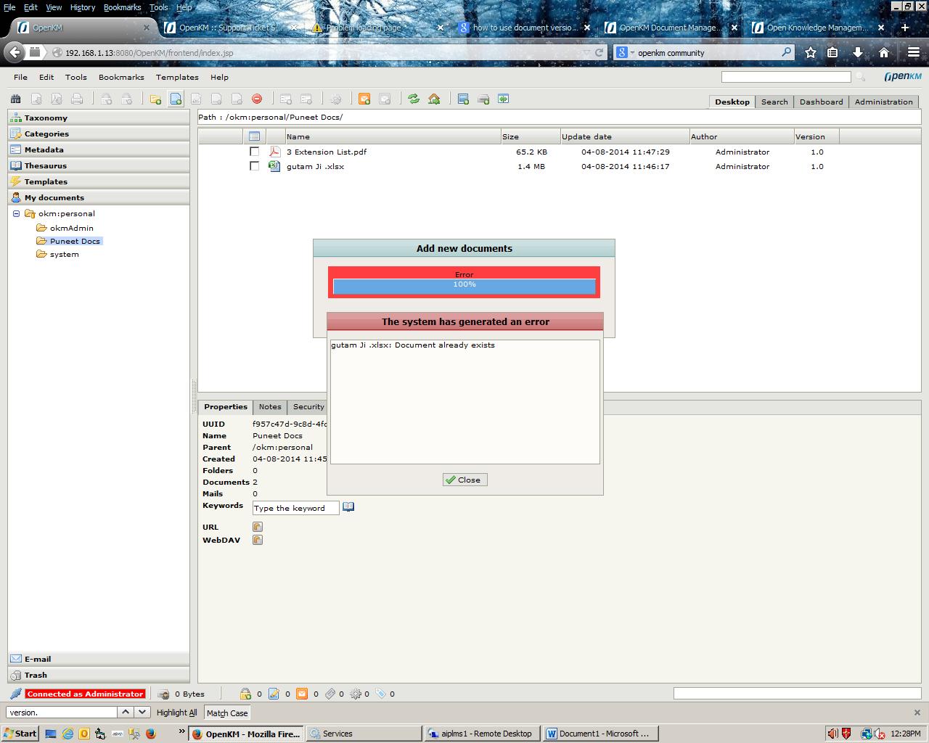Click the green refresh arrows icon
This screenshot has width=929, height=743.
coord(414,99)
